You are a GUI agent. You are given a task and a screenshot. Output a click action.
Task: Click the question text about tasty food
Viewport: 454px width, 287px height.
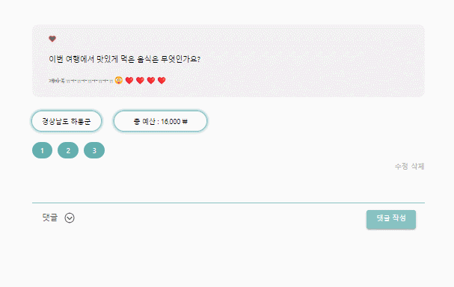[124, 59]
